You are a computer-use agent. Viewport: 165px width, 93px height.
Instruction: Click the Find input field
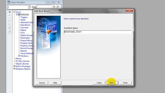tap(44, 7)
